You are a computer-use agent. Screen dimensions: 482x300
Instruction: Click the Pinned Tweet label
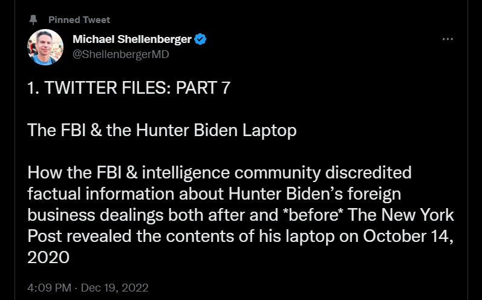point(79,20)
